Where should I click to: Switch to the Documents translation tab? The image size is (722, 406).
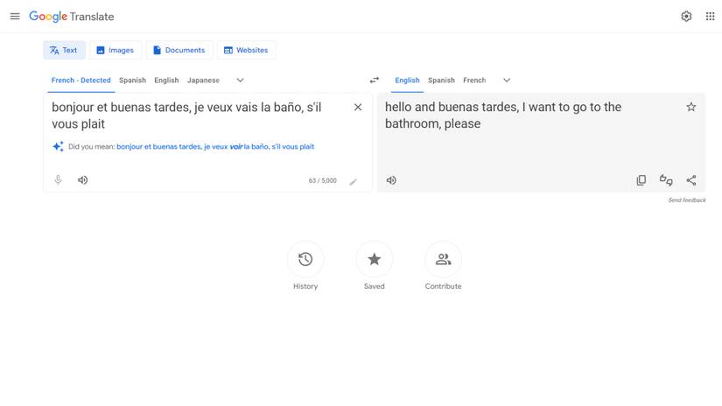tap(179, 50)
